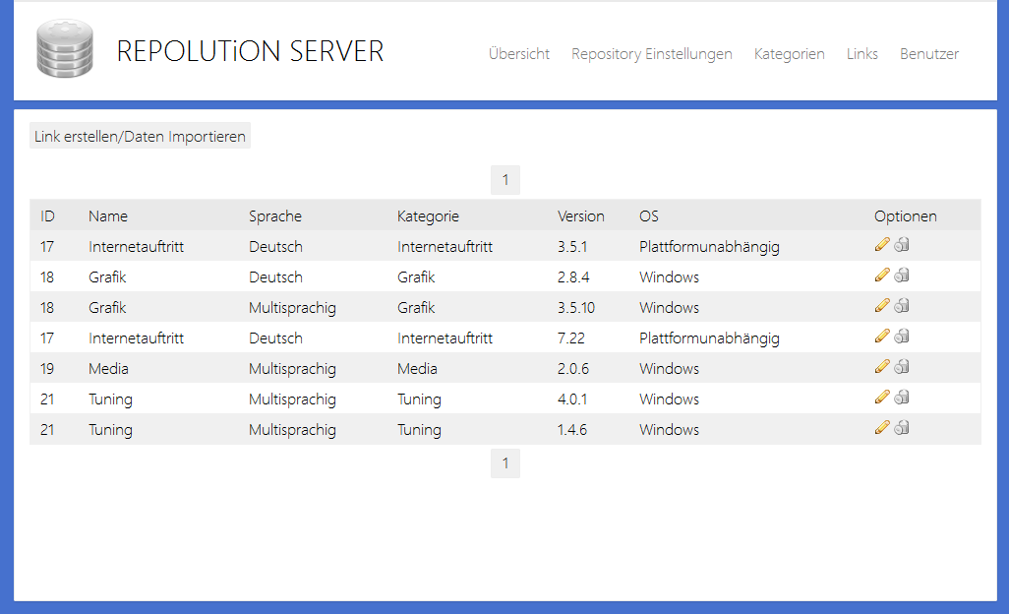Click the server stack logo icon
Screen dimensions: 1009x614
pyautogui.click(x=63, y=45)
